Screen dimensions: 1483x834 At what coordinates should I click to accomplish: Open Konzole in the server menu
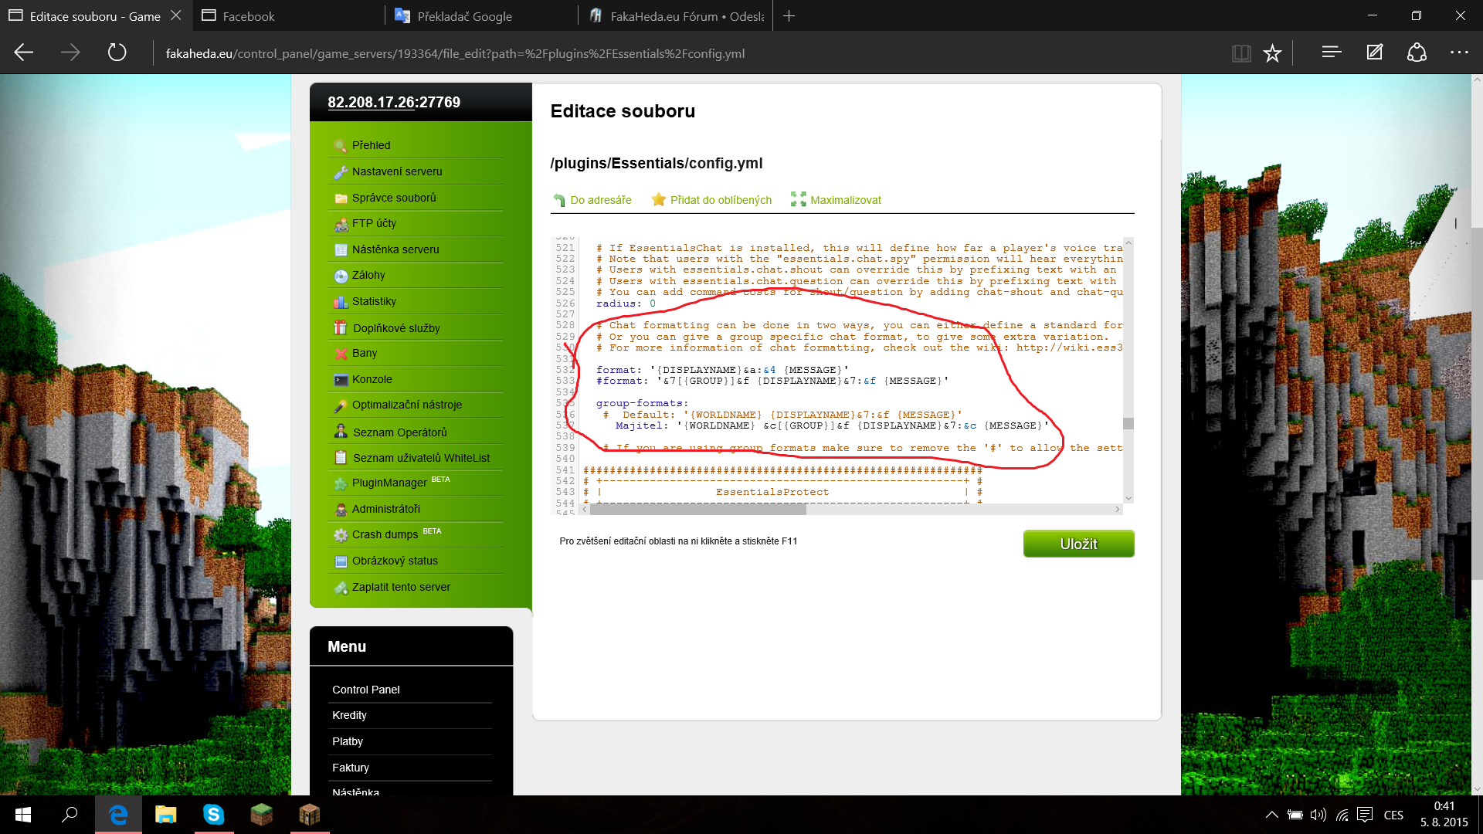click(x=372, y=379)
